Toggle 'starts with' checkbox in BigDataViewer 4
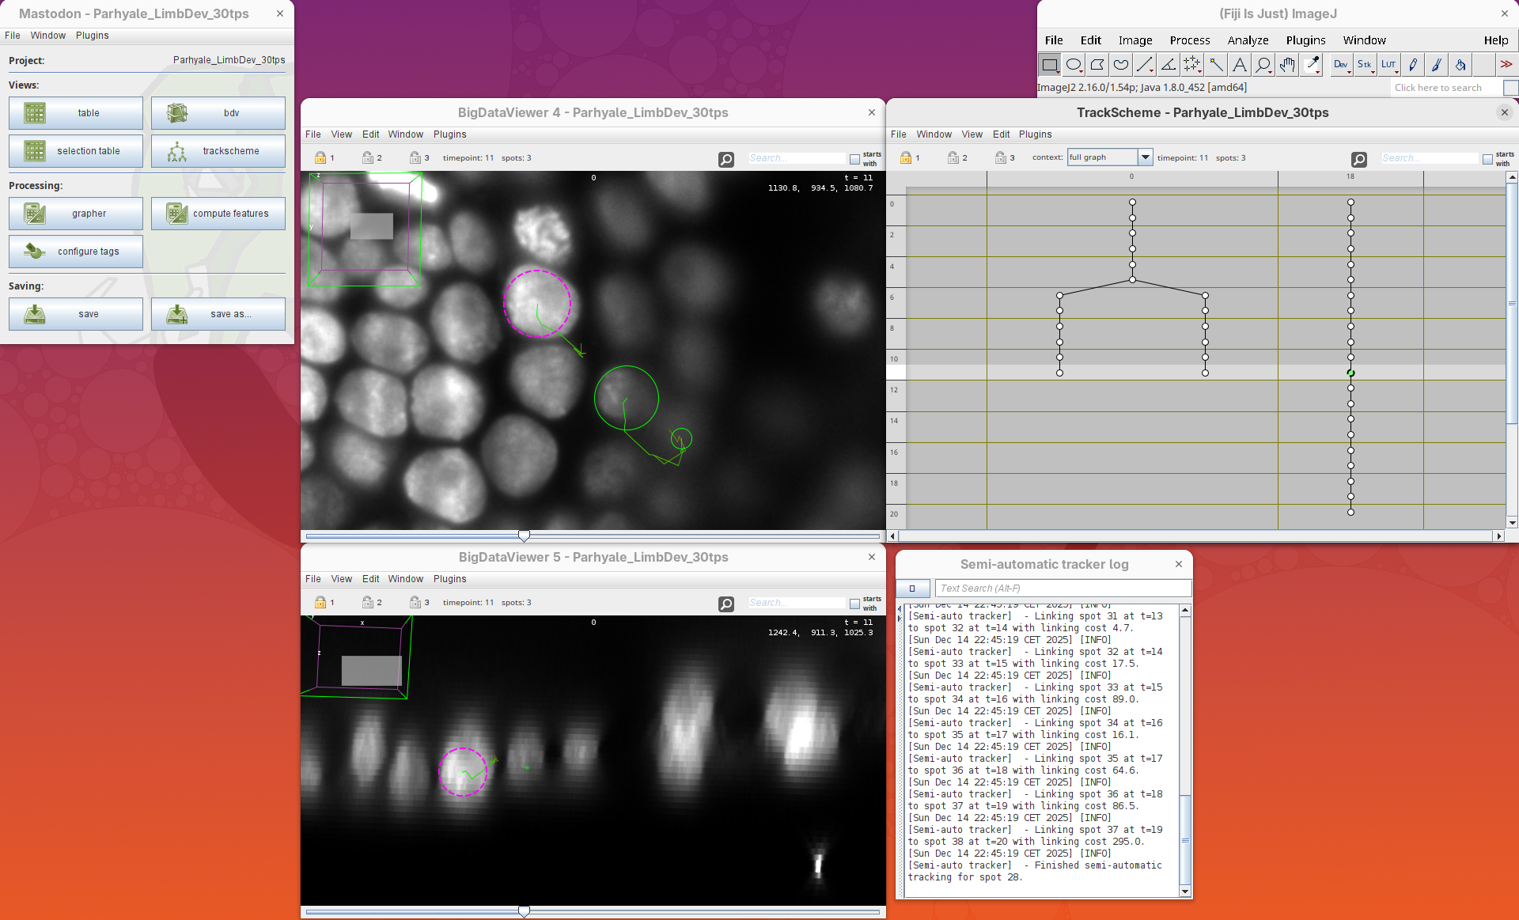 (x=854, y=159)
